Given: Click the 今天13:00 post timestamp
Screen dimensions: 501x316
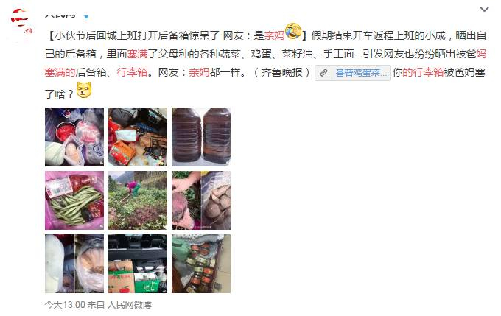Looking at the screenshot, I should pos(65,305).
